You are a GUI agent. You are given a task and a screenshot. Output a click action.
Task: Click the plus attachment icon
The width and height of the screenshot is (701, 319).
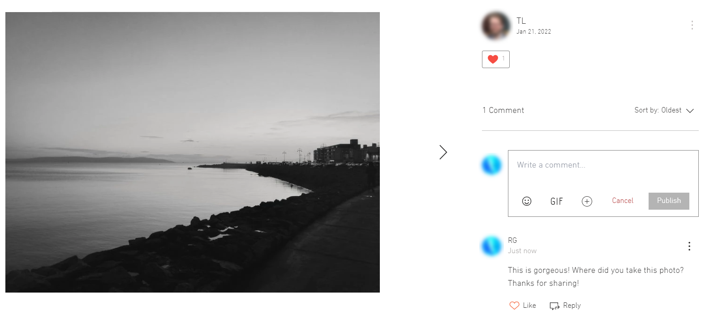pos(587,201)
